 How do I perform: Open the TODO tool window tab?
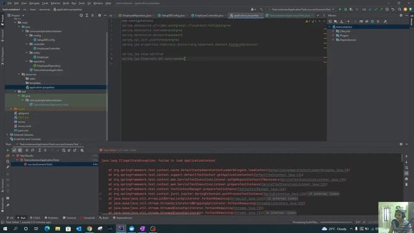pyautogui.click(x=35, y=218)
